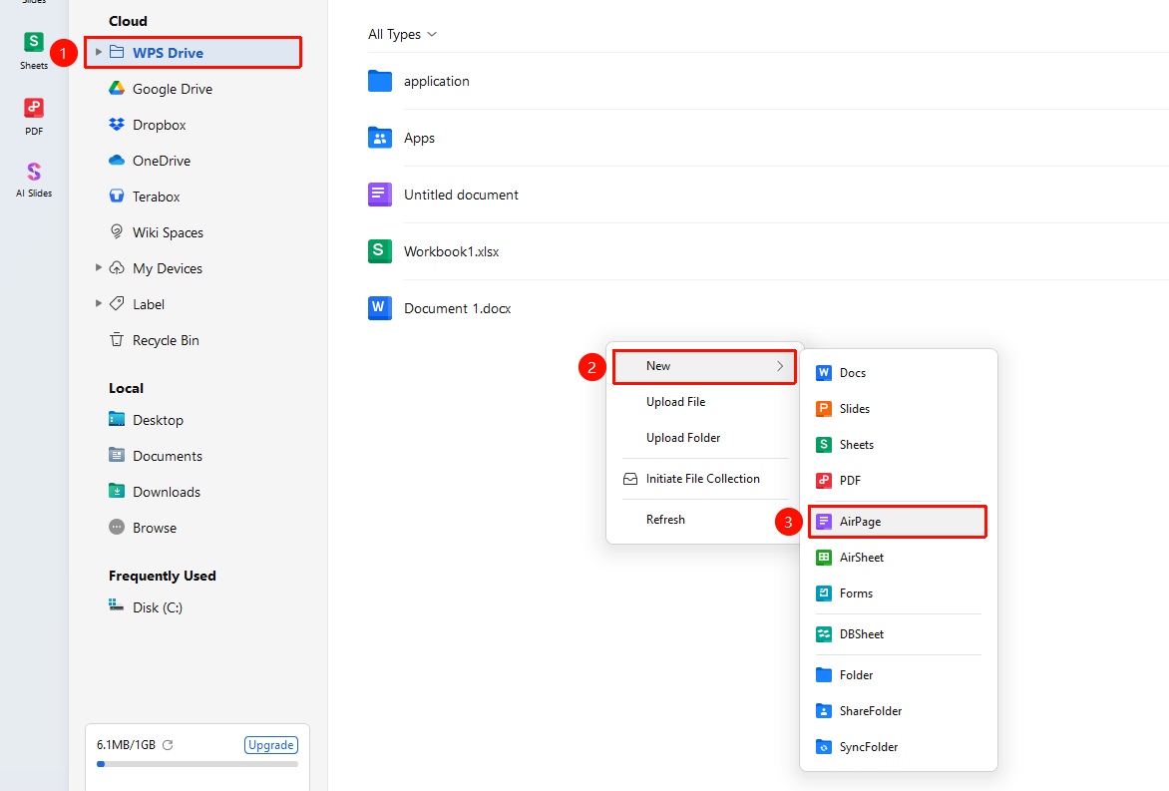Choose Upload Folder from context menu
Image resolution: width=1169 pixels, height=791 pixels.
[x=704, y=438]
